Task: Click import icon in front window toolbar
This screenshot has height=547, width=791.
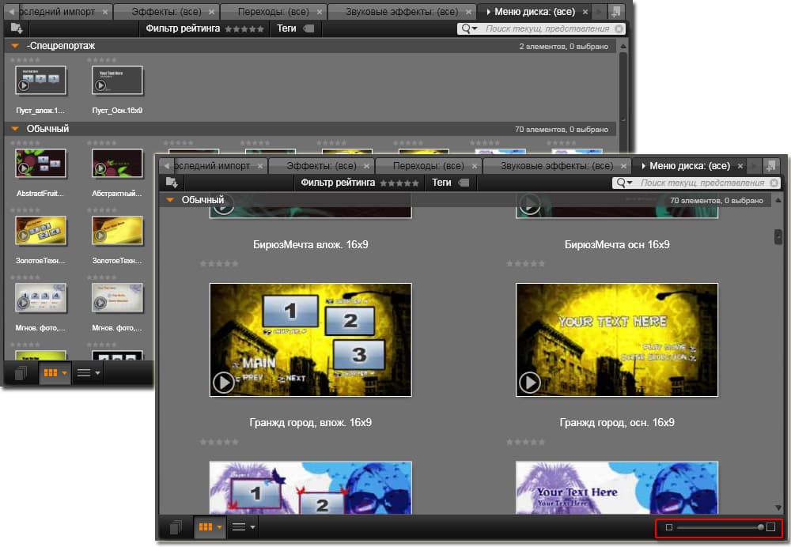Action: (172, 183)
